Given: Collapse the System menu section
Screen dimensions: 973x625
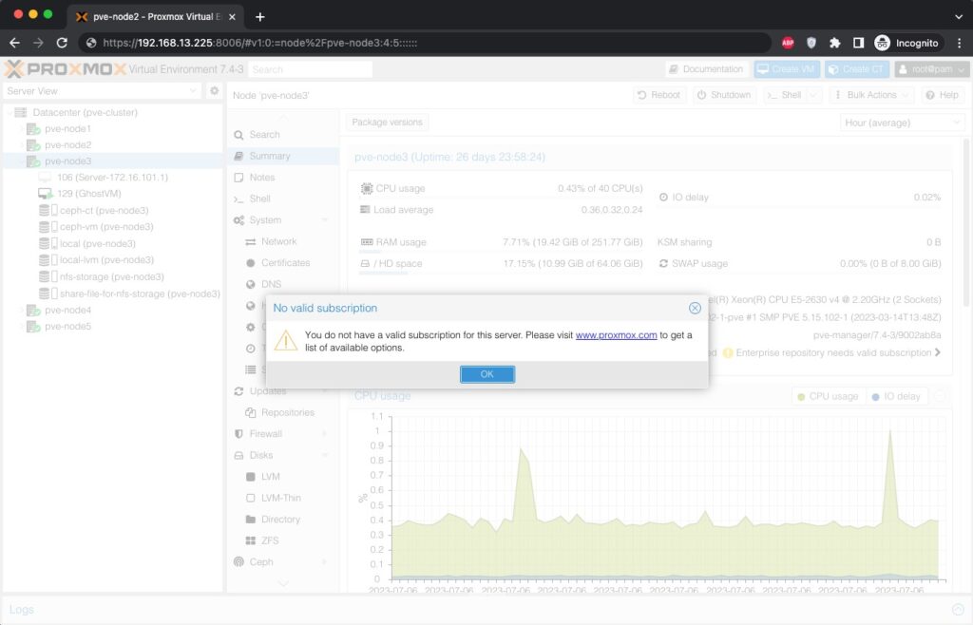Looking at the screenshot, I should tap(325, 220).
